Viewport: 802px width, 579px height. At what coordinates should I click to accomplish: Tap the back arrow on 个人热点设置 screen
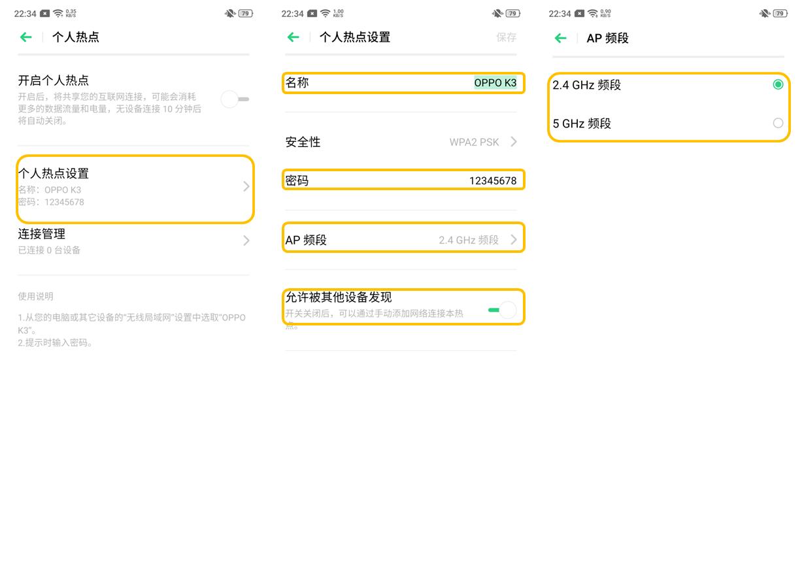pyautogui.click(x=293, y=37)
